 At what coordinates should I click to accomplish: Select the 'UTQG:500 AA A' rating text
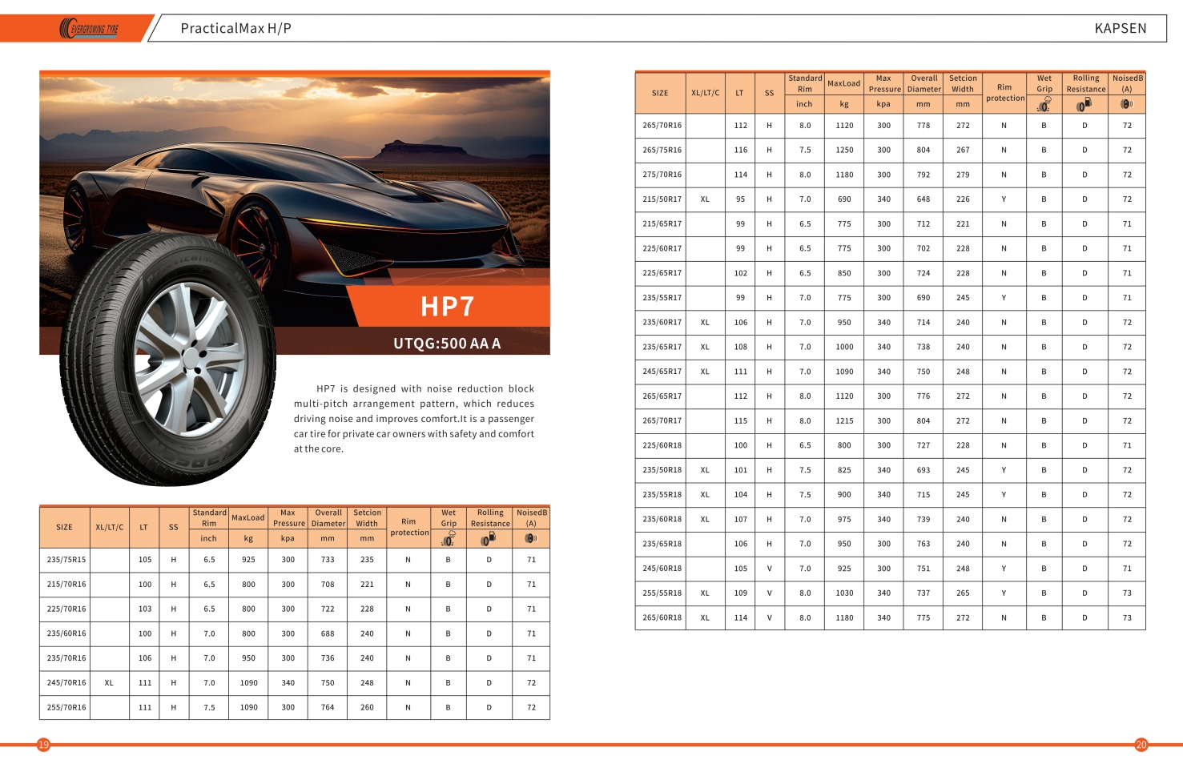(447, 344)
